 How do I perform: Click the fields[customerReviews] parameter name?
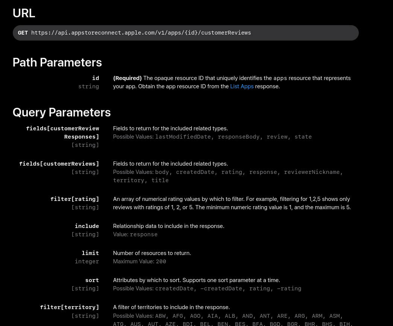(x=59, y=164)
